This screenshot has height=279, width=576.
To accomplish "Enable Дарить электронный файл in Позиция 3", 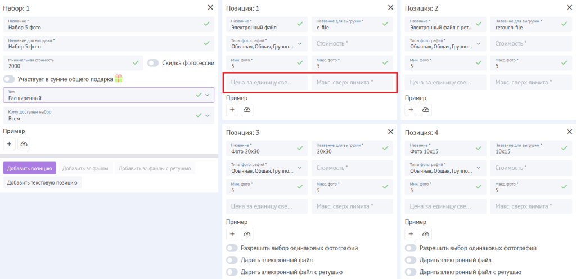I will 232,260.
